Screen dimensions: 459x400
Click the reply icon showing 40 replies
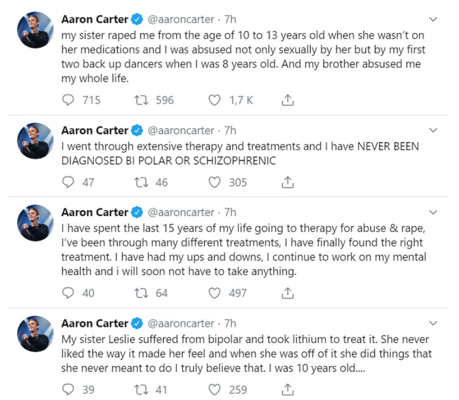tap(68, 293)
